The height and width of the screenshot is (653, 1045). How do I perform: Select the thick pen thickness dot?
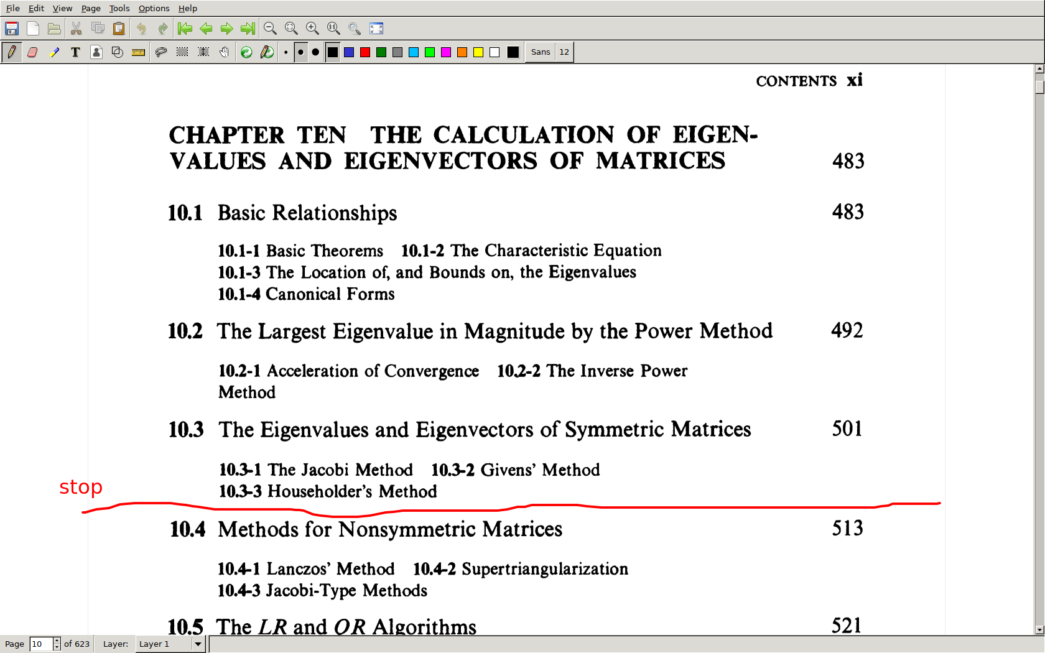[315, 52]
